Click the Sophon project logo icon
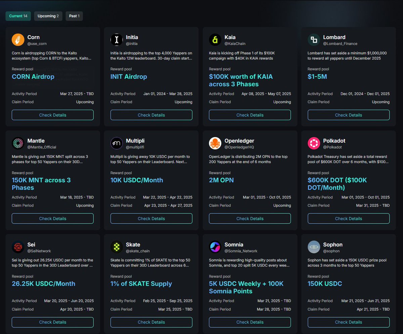The height and width of the screenshot is (334, 403). (x=314, y=247)
